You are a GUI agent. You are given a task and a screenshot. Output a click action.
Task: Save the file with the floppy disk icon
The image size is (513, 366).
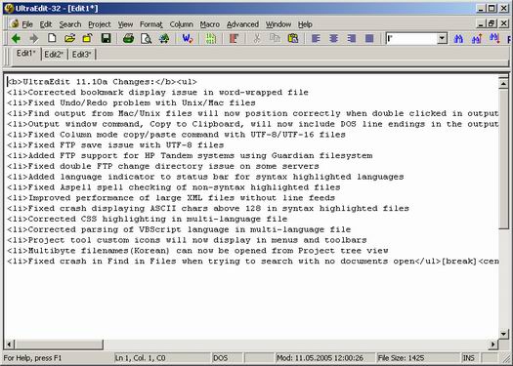106,39
